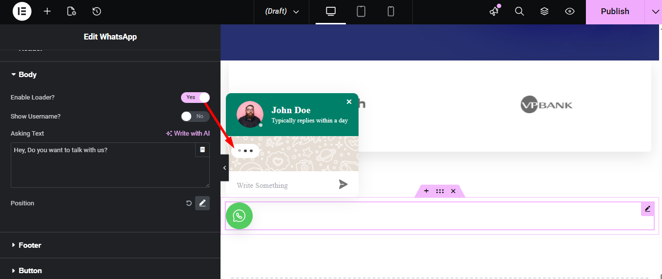This screenshot has width=662, height=279.
Task: Expand the Button section
Action: coord(110,270)
